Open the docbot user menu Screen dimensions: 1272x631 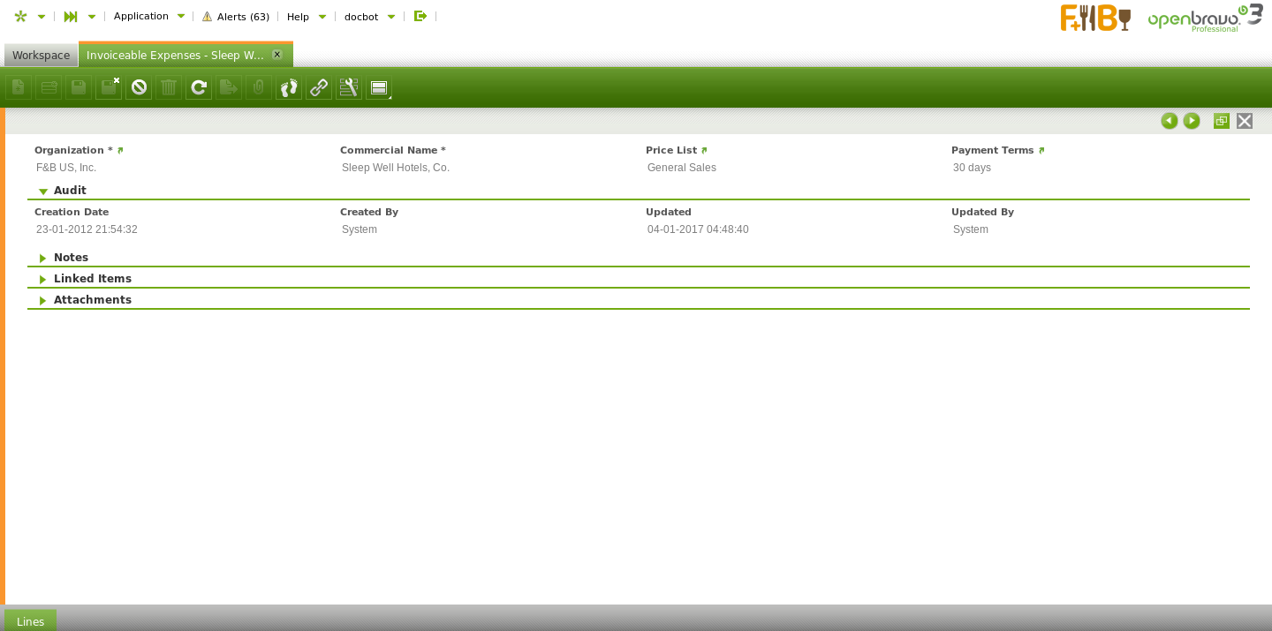pyautogui.click(x=369, y=17)
